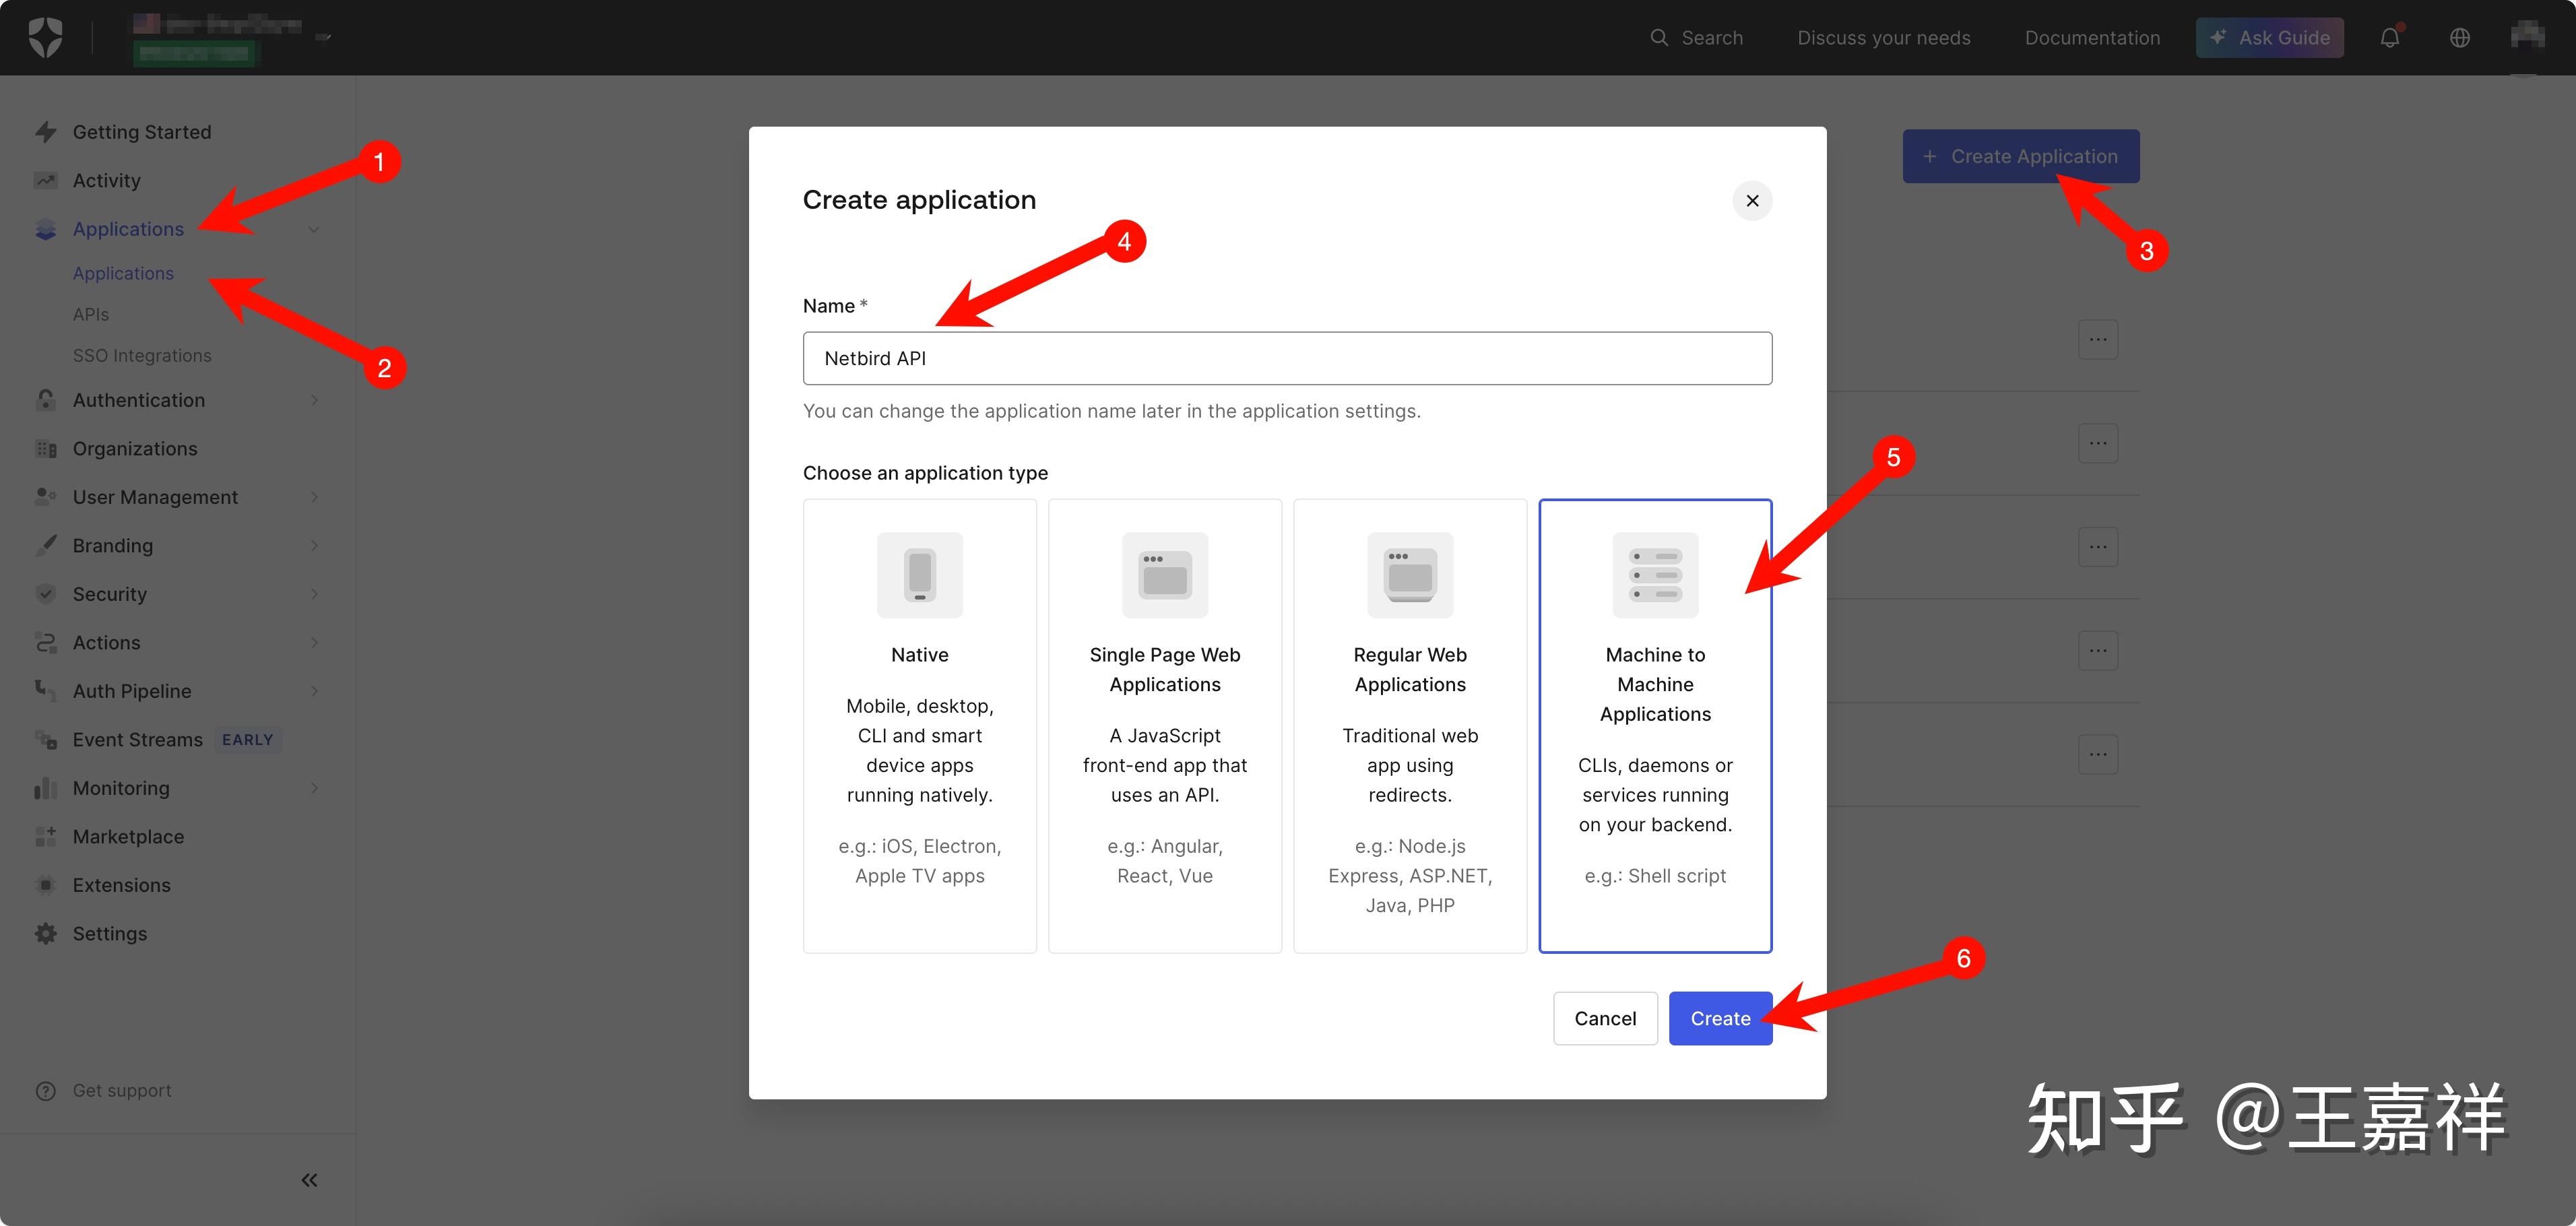
Task: Click the Name input field
Action: 1286,358
